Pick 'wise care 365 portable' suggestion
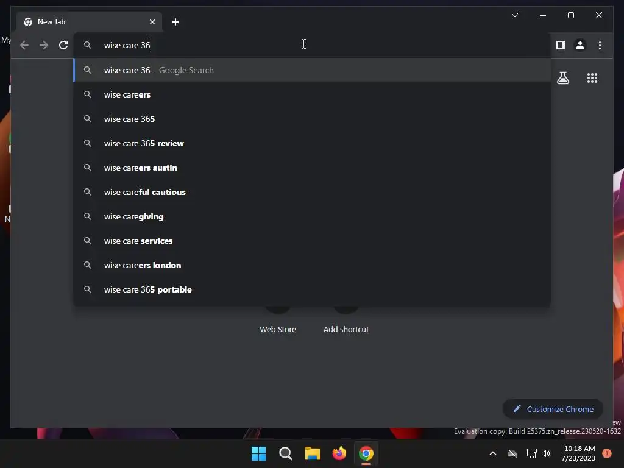This screenshot has width=624, height=468. [313, 289]
